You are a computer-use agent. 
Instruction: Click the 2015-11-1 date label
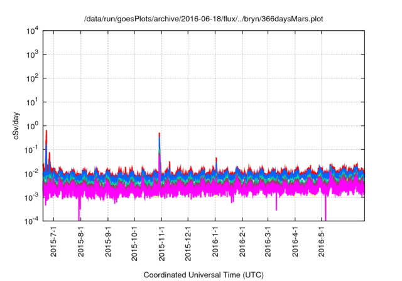tap(161, 243)
